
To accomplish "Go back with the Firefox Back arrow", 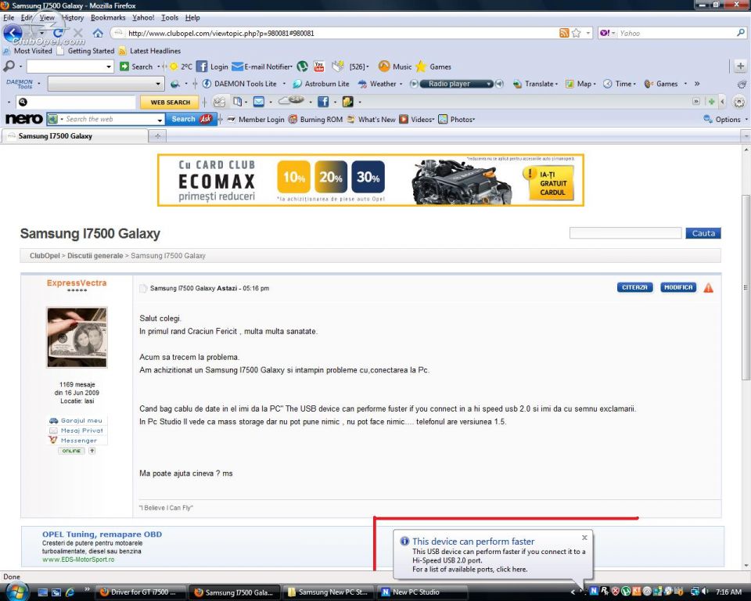I will [13, 33].
